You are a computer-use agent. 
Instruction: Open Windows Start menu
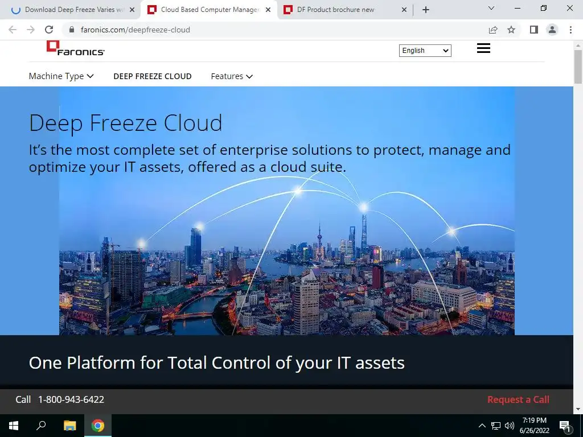(x=14, y=426)
